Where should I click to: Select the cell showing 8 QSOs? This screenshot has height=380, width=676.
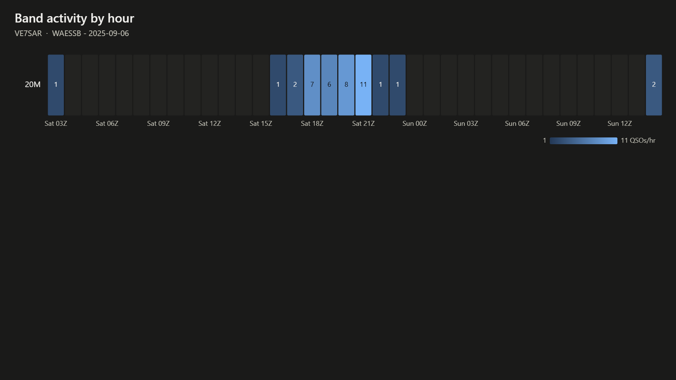click(x=346, y=85)
